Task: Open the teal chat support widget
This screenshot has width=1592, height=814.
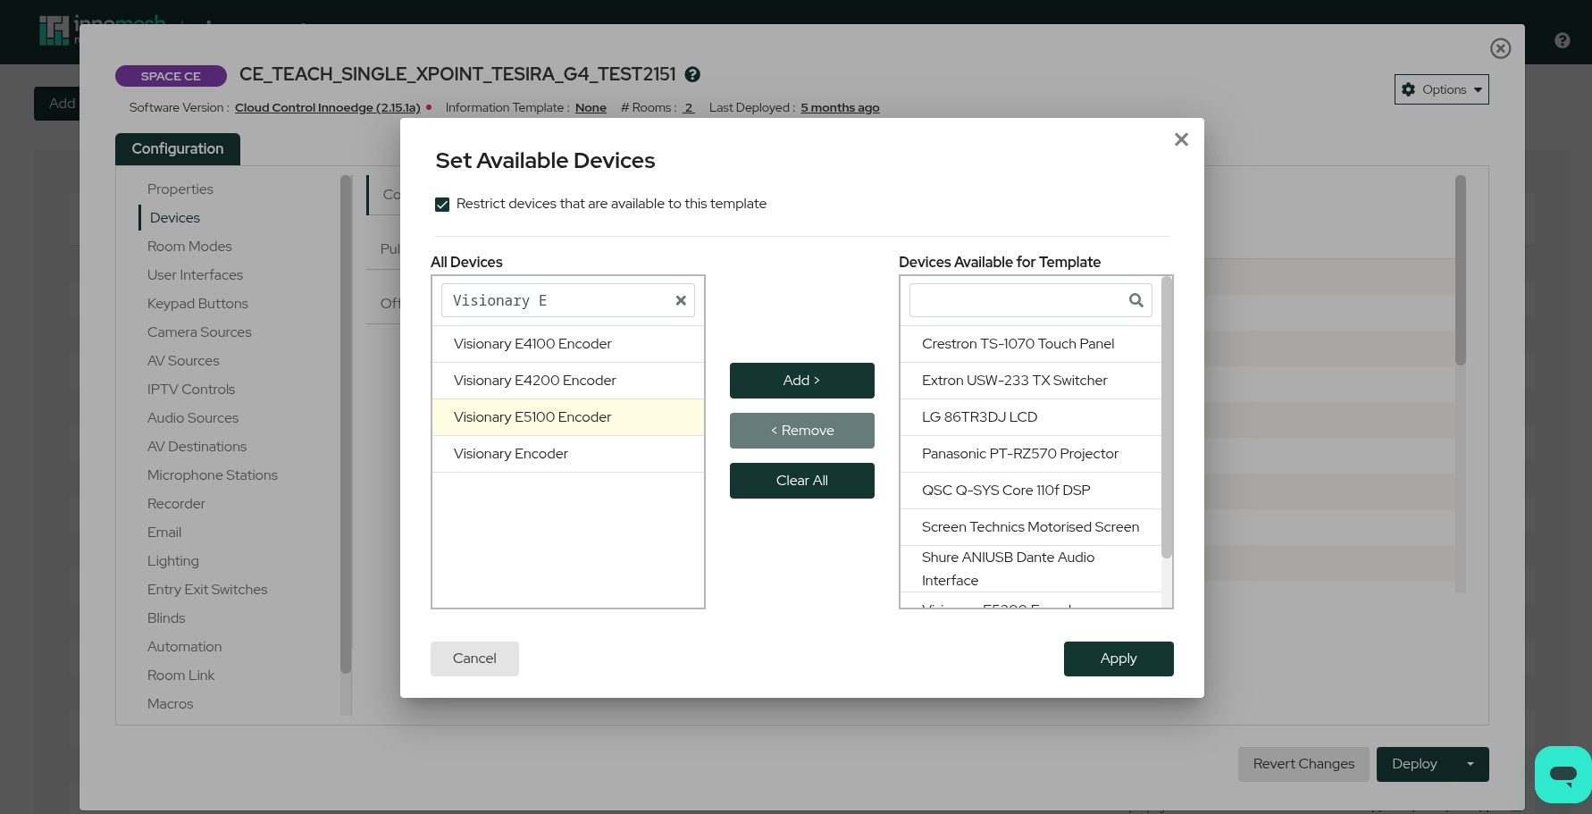Action: (1563, 774)
